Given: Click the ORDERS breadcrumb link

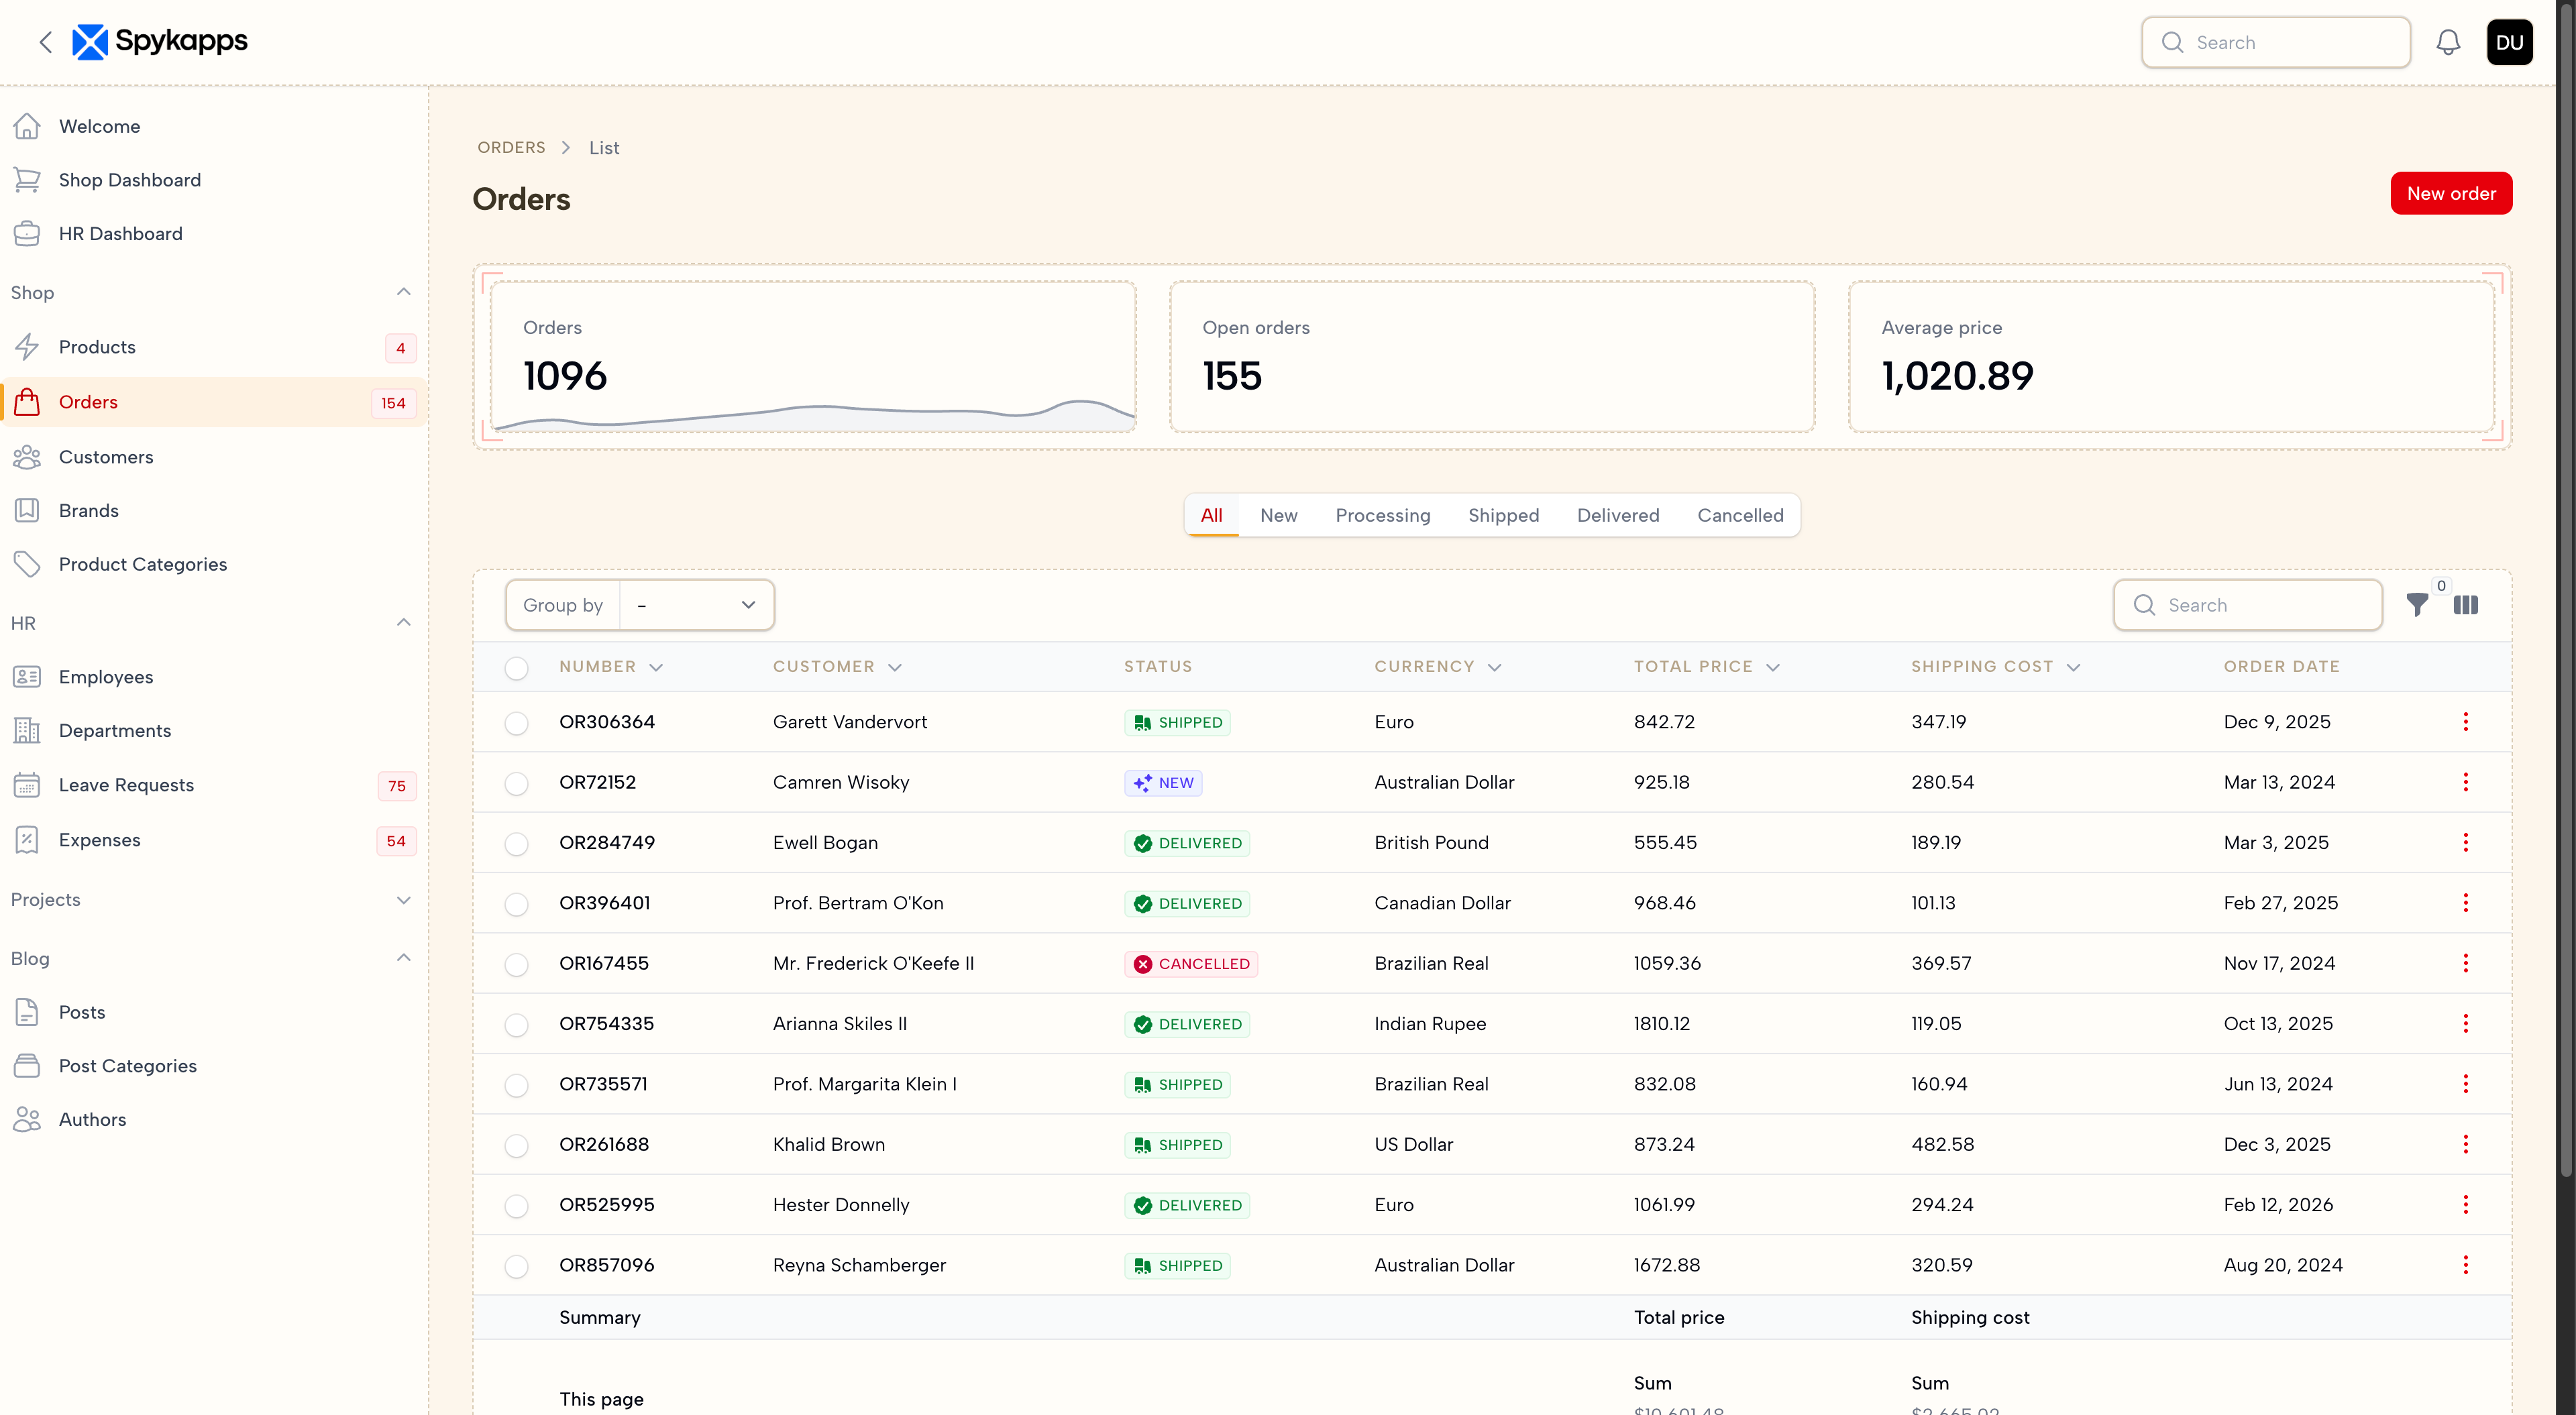Looking at the screenshot, I should pyautogui.click(x=511, y=147).
